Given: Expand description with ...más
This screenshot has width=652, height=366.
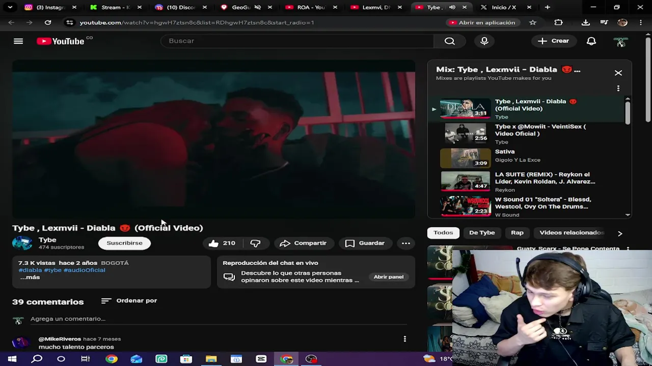Looking at the screenshot, I should tap(30, 277).
